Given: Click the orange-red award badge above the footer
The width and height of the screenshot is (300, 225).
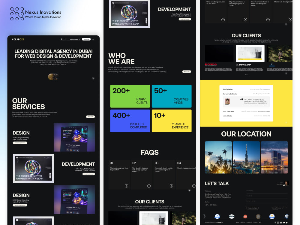Looking at the screenshot, I should click(x=245, y=216).
